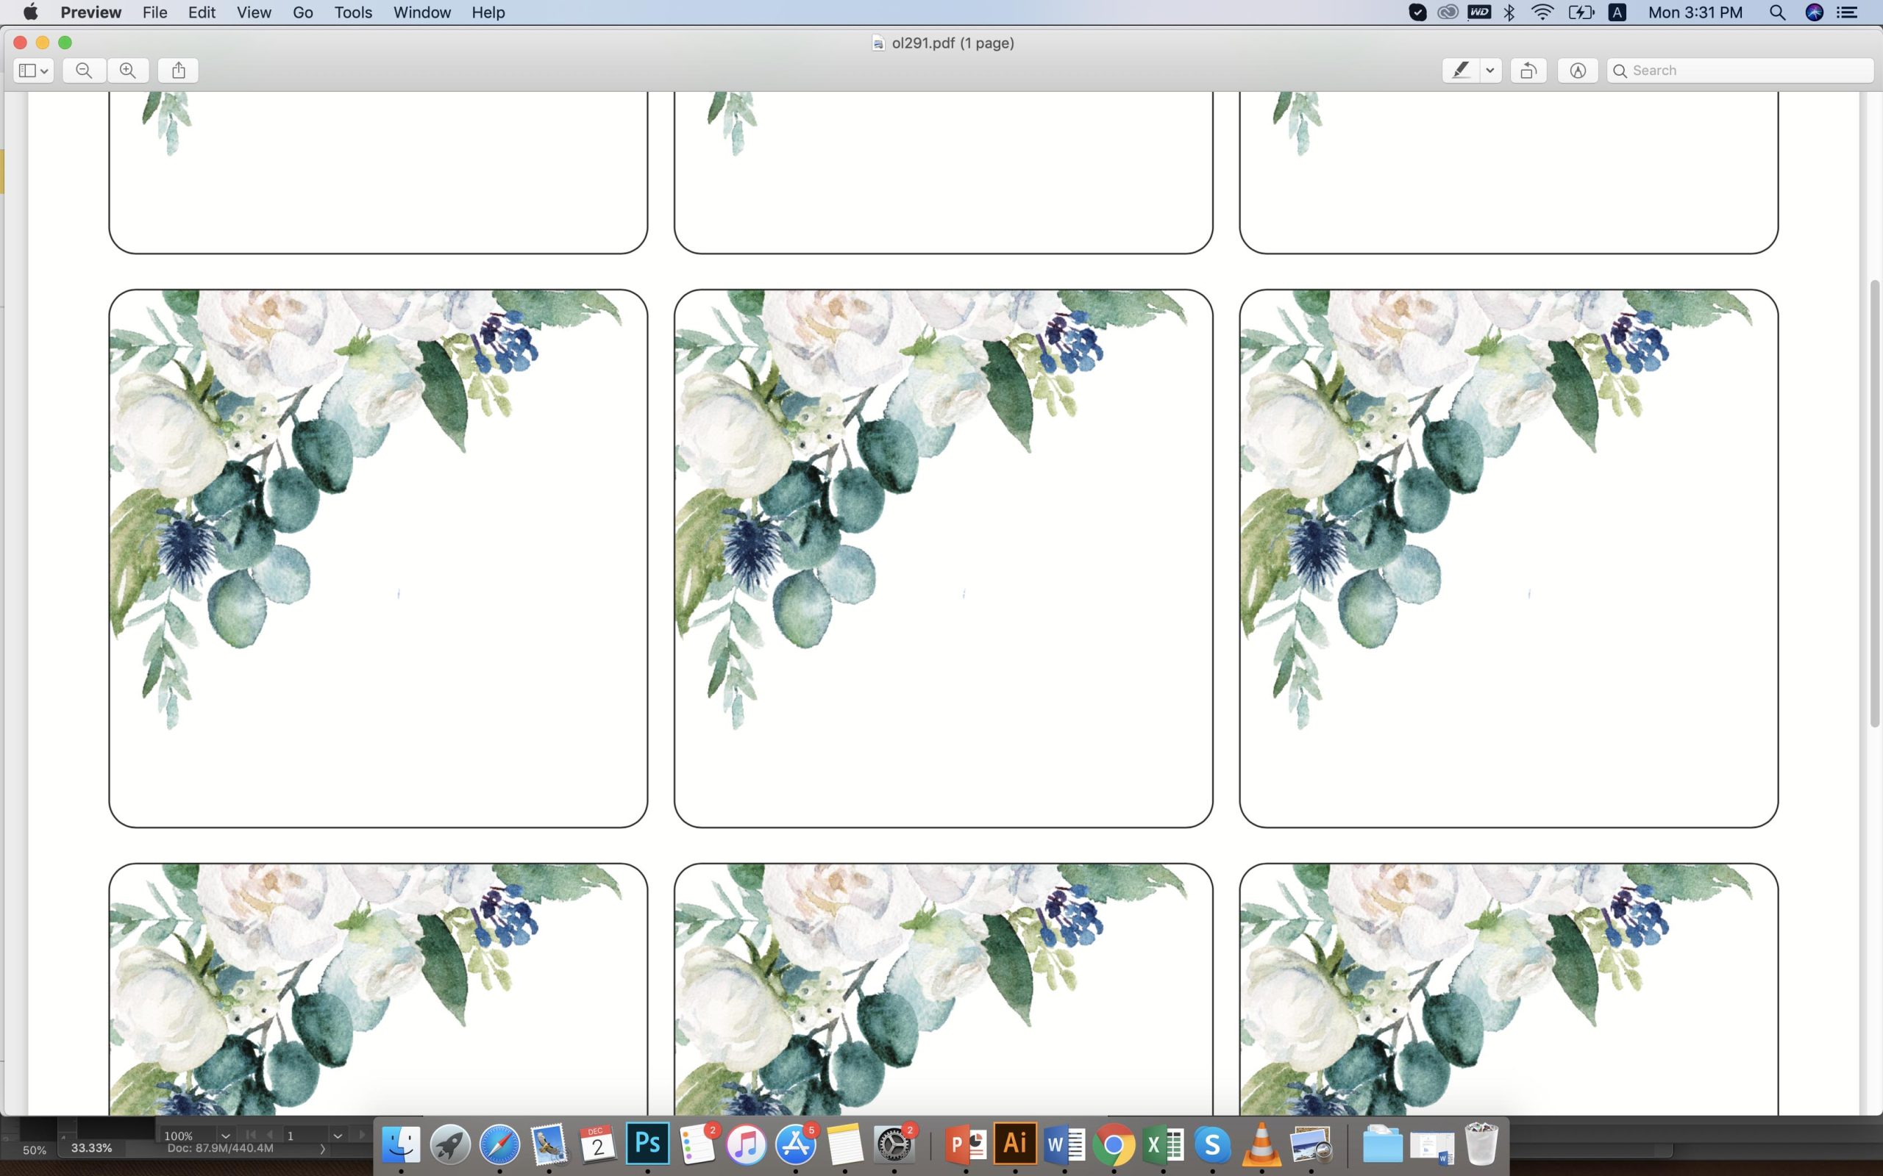The width and height of the screenshot is (1883, 1176).
Task: Expand the highlight color dropdown arrow
Action: point(1490,71)
